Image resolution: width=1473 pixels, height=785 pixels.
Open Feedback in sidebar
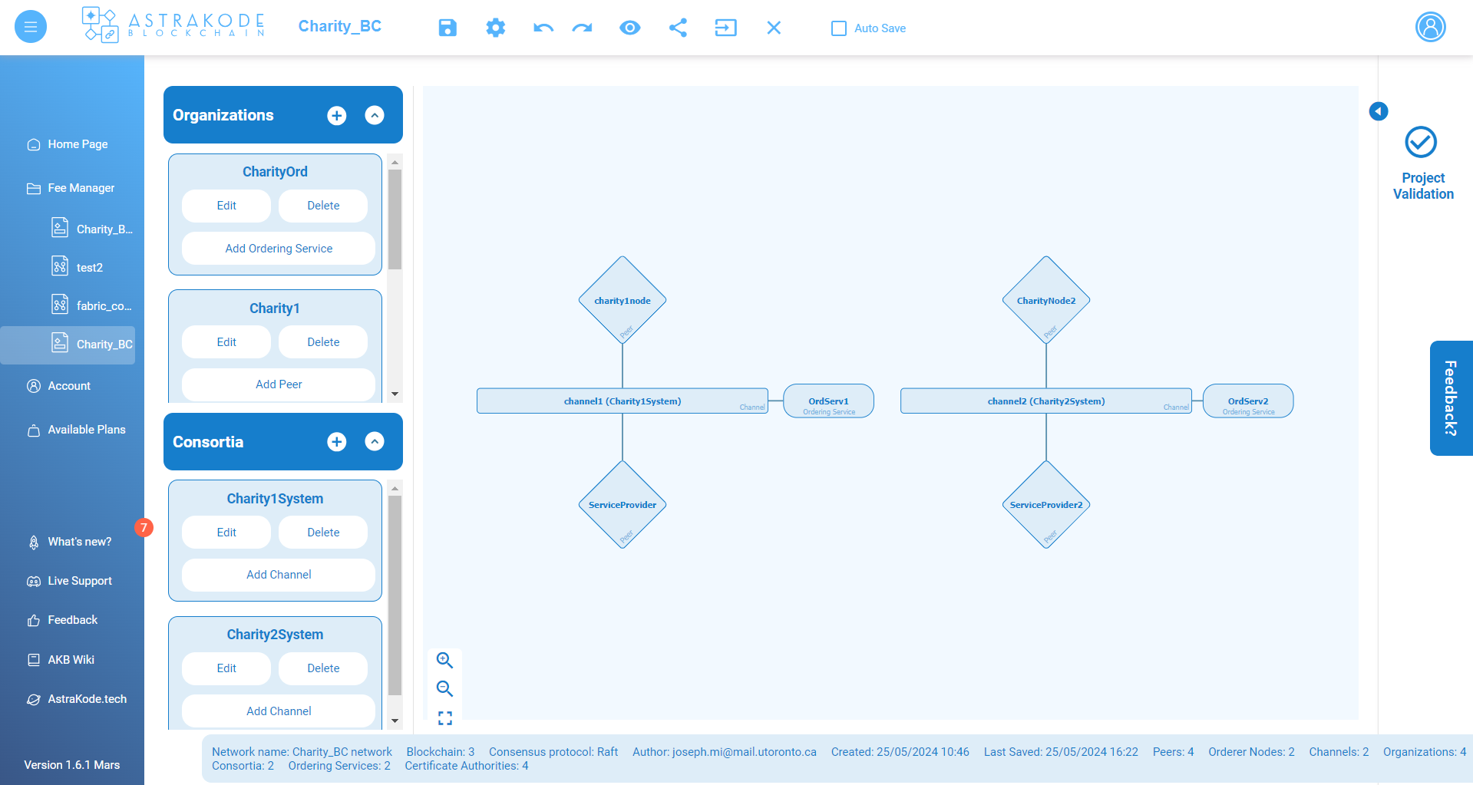tap(62, 620)
